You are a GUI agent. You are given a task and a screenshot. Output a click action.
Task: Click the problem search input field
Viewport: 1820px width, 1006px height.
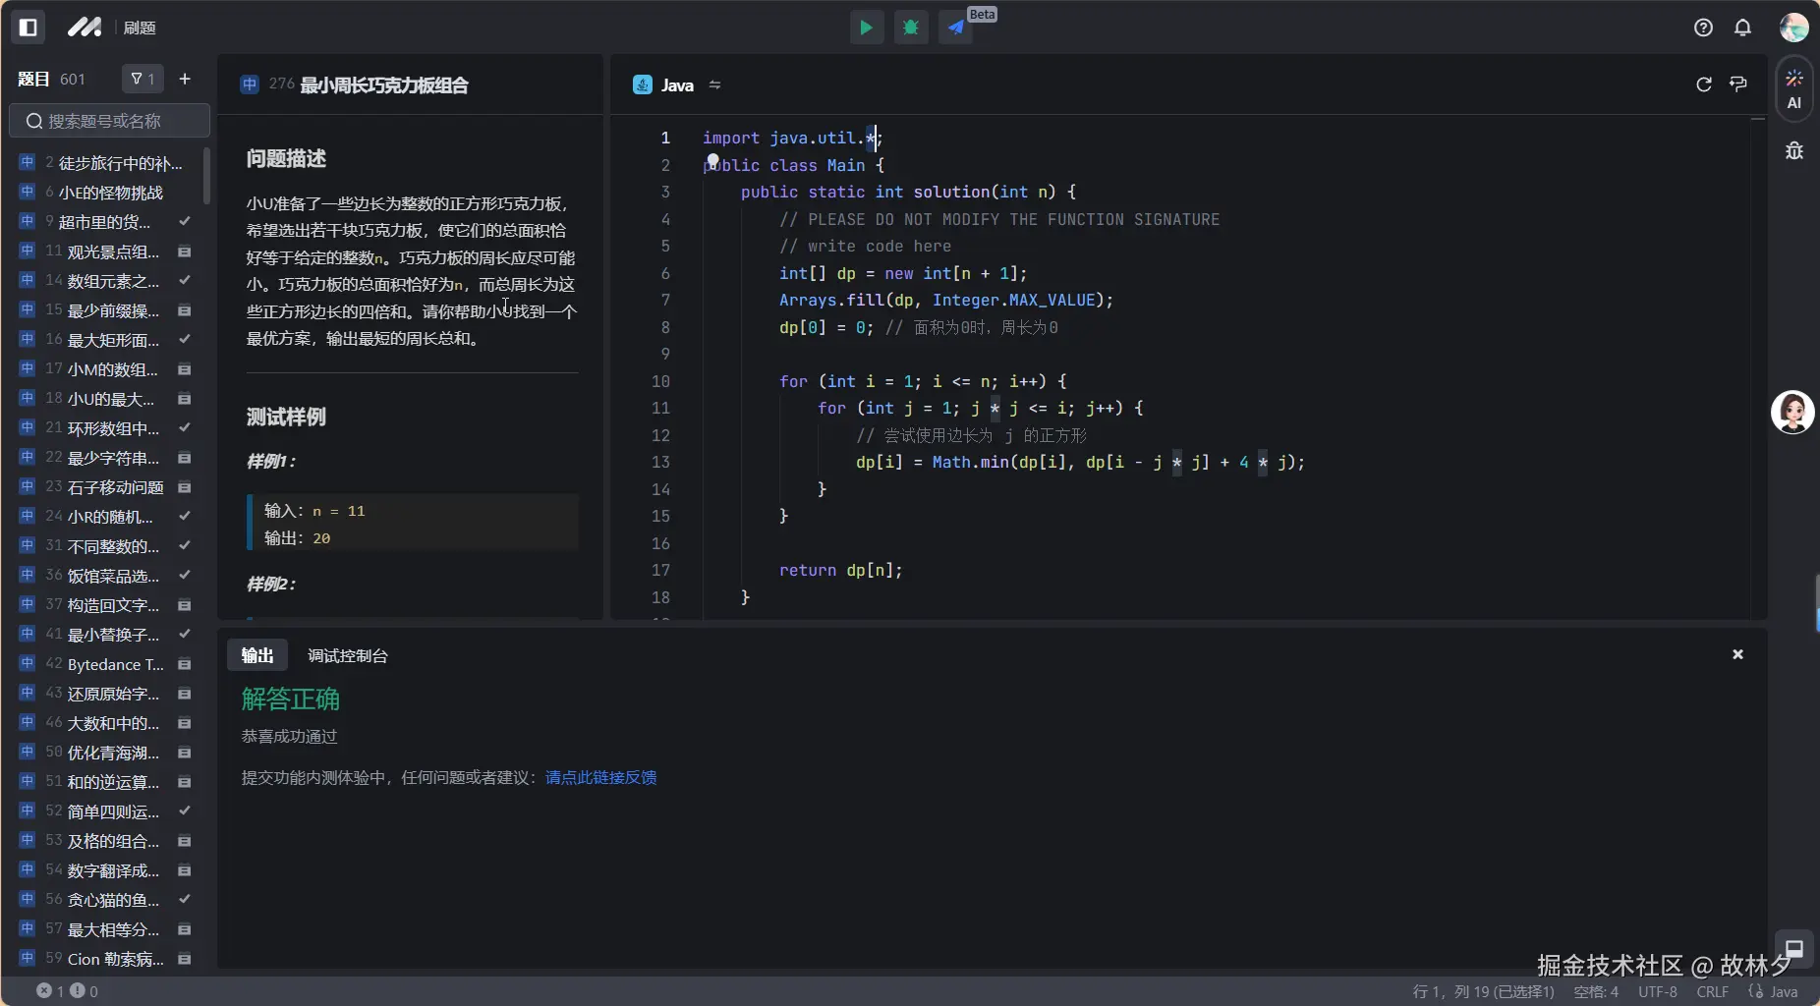click(110, 121)
